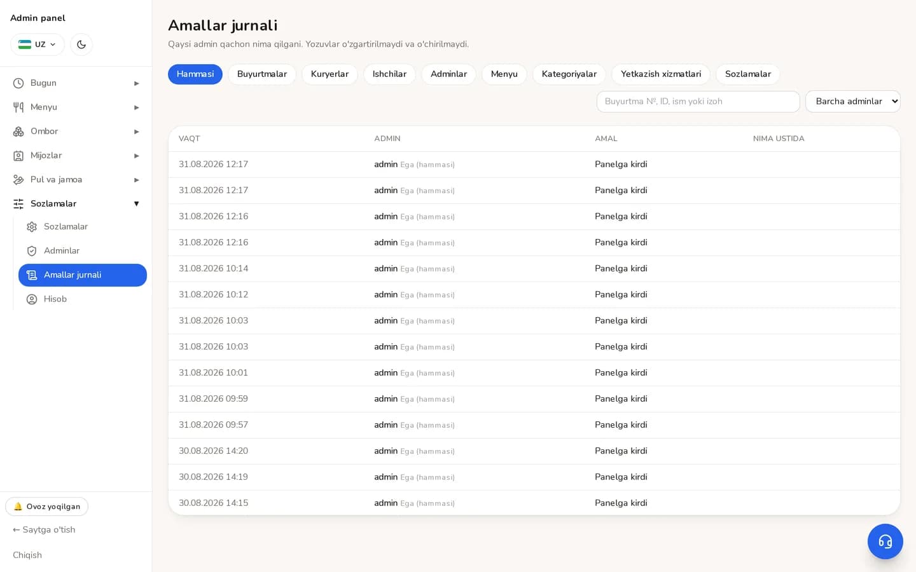Open the support headset chat button
This screenshot has height=572, width=916.
885,541
